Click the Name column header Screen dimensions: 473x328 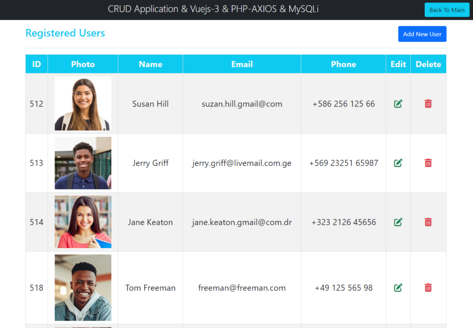pyautogui.click(x=150, y=64)
